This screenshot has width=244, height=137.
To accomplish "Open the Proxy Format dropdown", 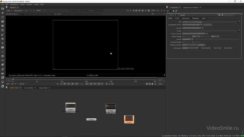I will tap(194, 33).
